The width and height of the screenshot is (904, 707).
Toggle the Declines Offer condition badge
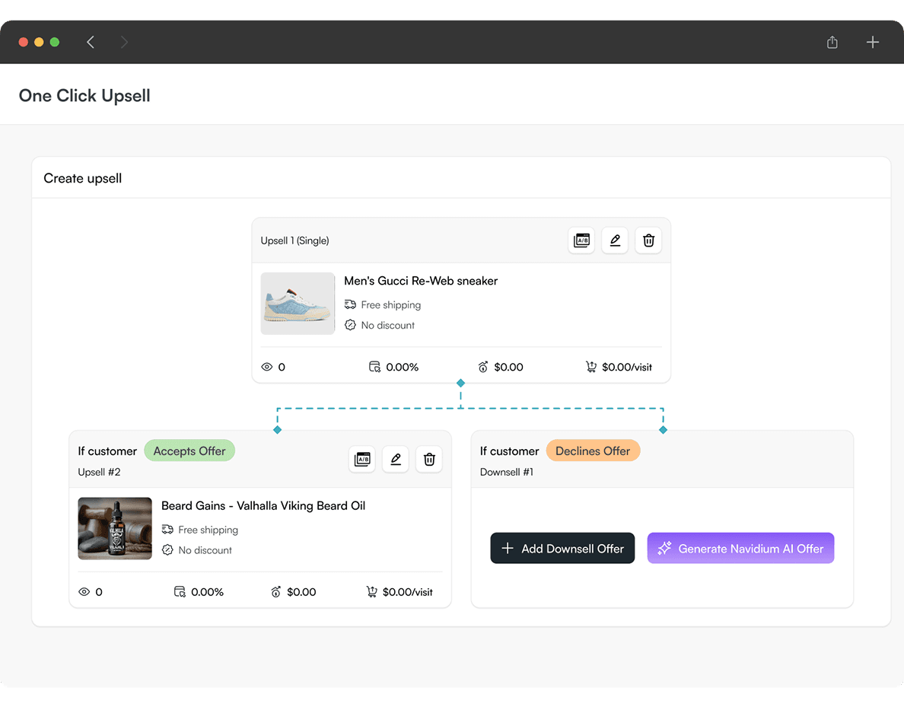tap(593, 451)
